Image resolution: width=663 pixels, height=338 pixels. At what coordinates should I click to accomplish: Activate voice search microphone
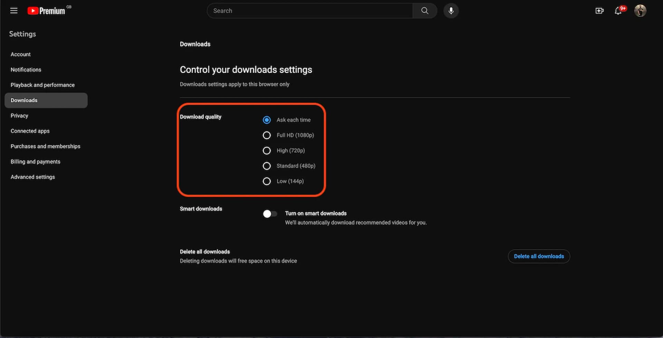tap(451, 11)
